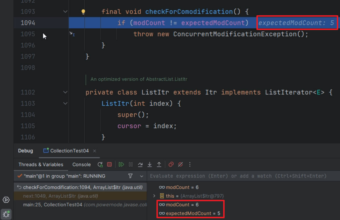
Task: Toggle the frames filter funnel icon
Action: 130,176
